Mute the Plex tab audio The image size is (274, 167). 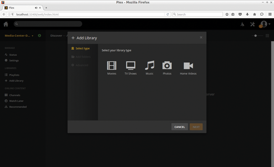coord(36,8)
